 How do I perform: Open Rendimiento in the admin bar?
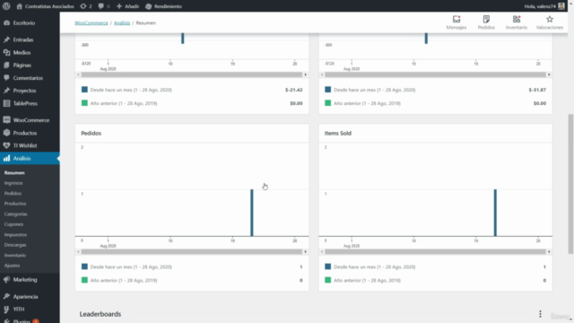163,6
